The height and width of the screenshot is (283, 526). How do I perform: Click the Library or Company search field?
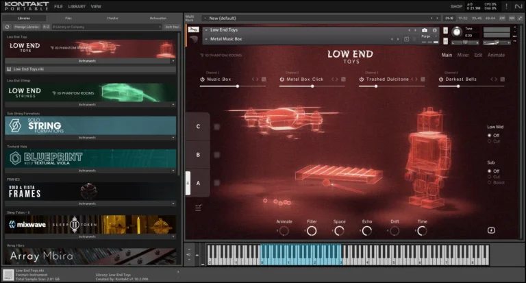(107, 27)
